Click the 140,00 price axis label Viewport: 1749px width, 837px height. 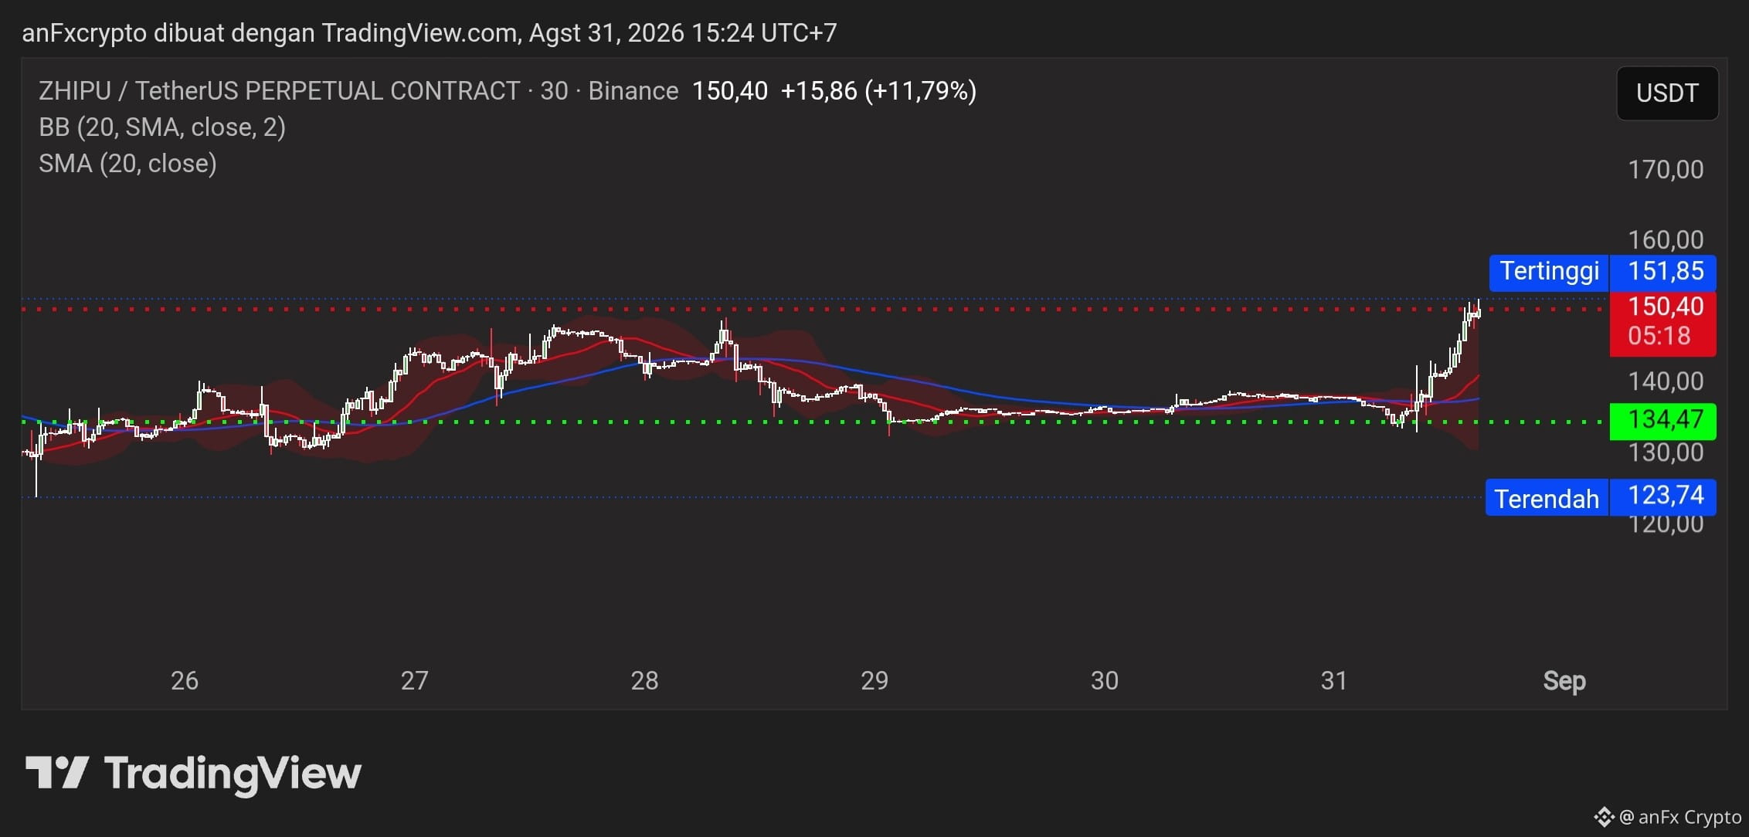click(x=1666, y=381)
